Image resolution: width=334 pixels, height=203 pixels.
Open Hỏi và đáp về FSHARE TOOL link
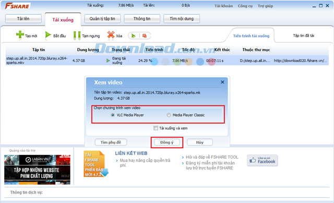[212, 157]
